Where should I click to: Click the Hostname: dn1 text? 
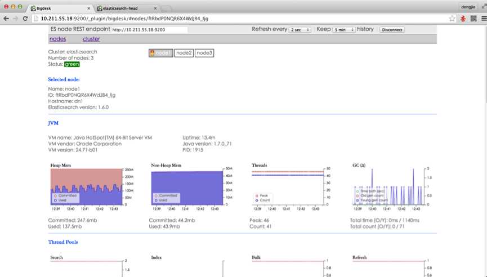(x=65, y=101)
